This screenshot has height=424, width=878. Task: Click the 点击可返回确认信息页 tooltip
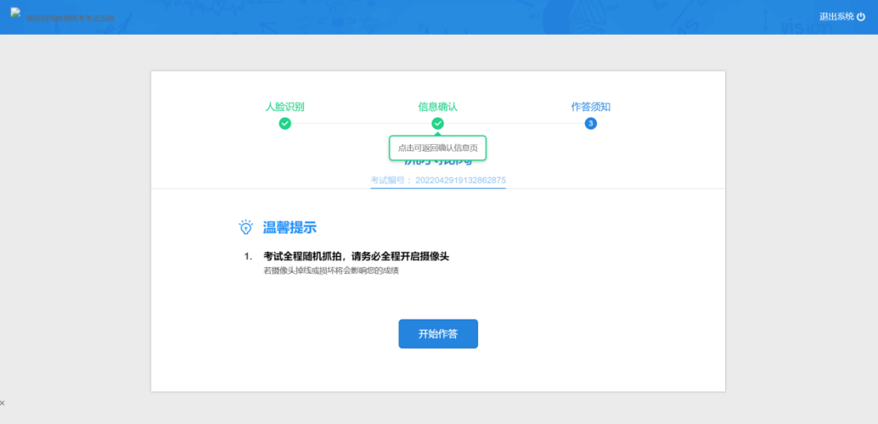tap(438, 148)
